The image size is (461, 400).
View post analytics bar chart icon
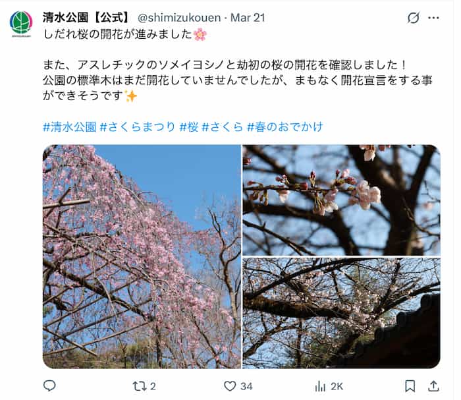[x=321, y=386]
